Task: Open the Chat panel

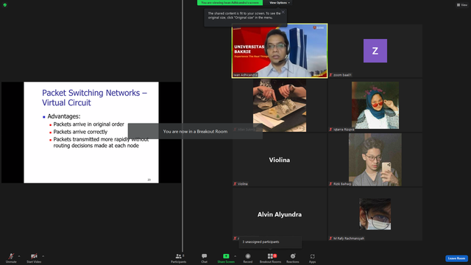Action: 205,258
